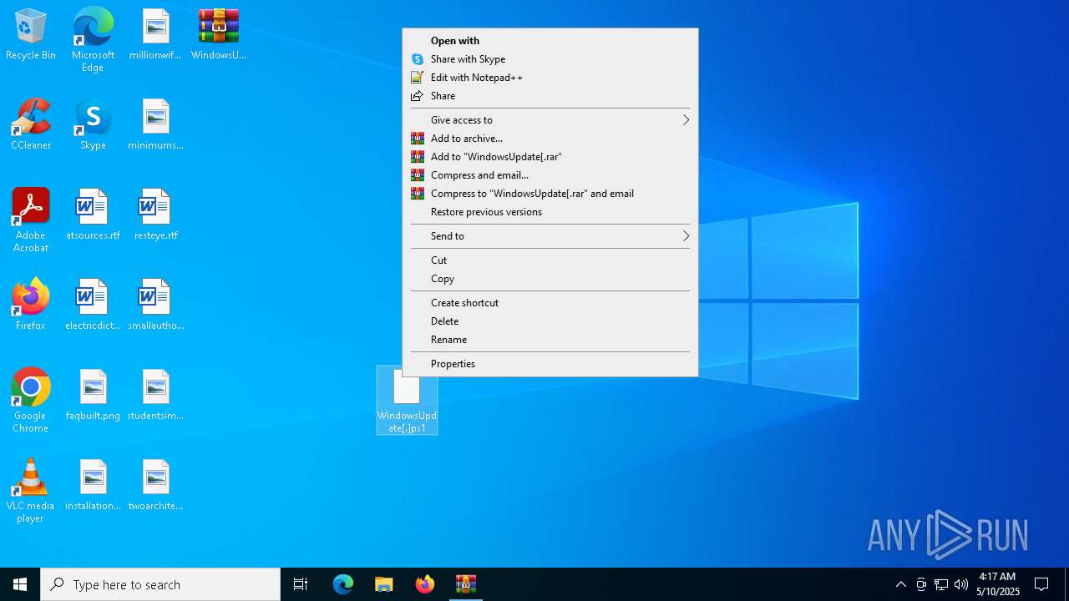Select the minimums... image file icon

pos(155,125)
